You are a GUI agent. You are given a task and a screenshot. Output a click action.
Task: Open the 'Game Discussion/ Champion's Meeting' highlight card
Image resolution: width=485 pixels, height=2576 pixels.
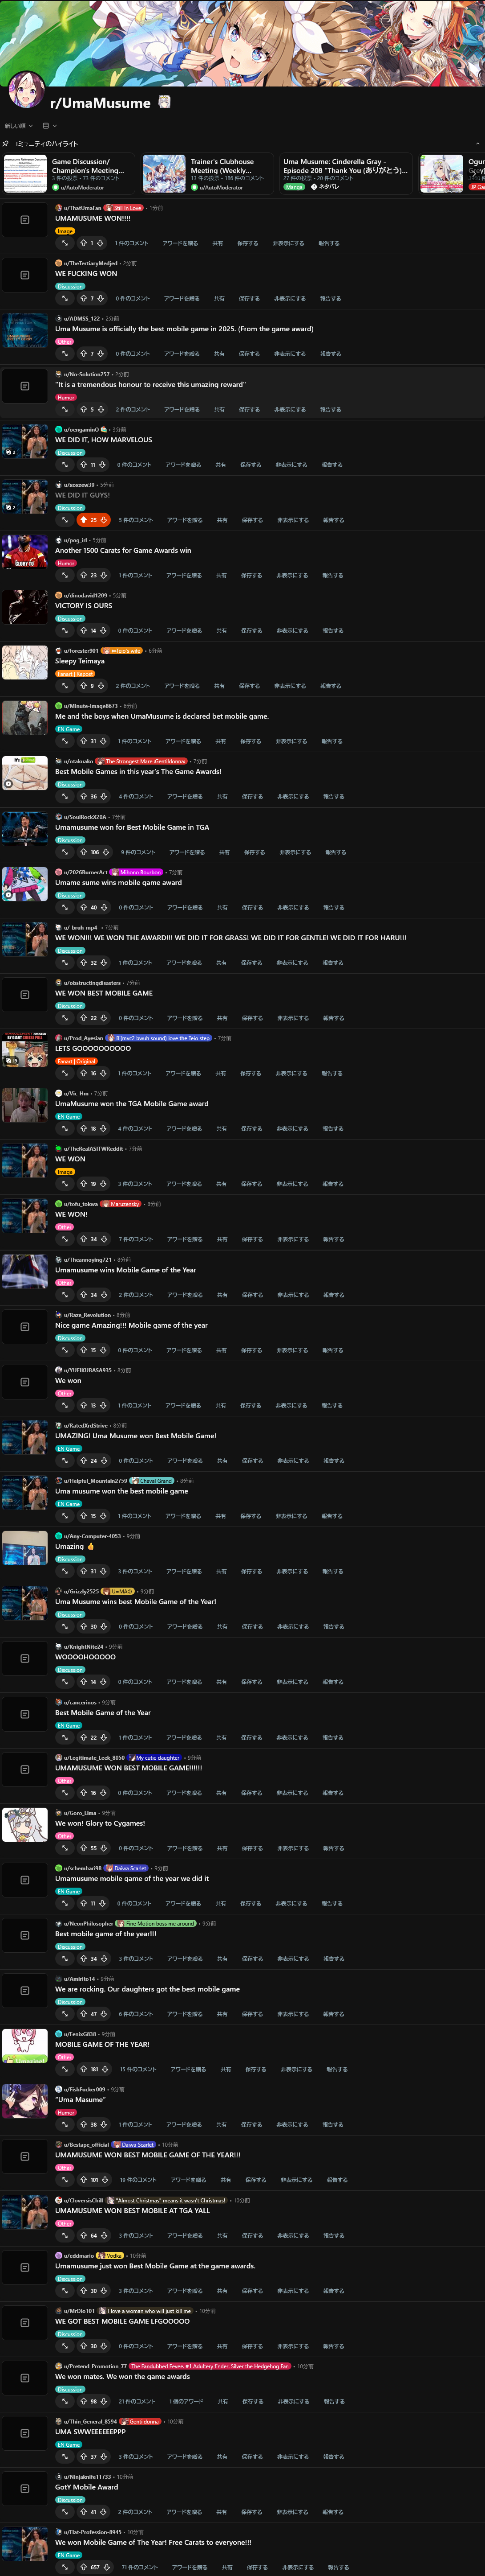tap(66, 173)
